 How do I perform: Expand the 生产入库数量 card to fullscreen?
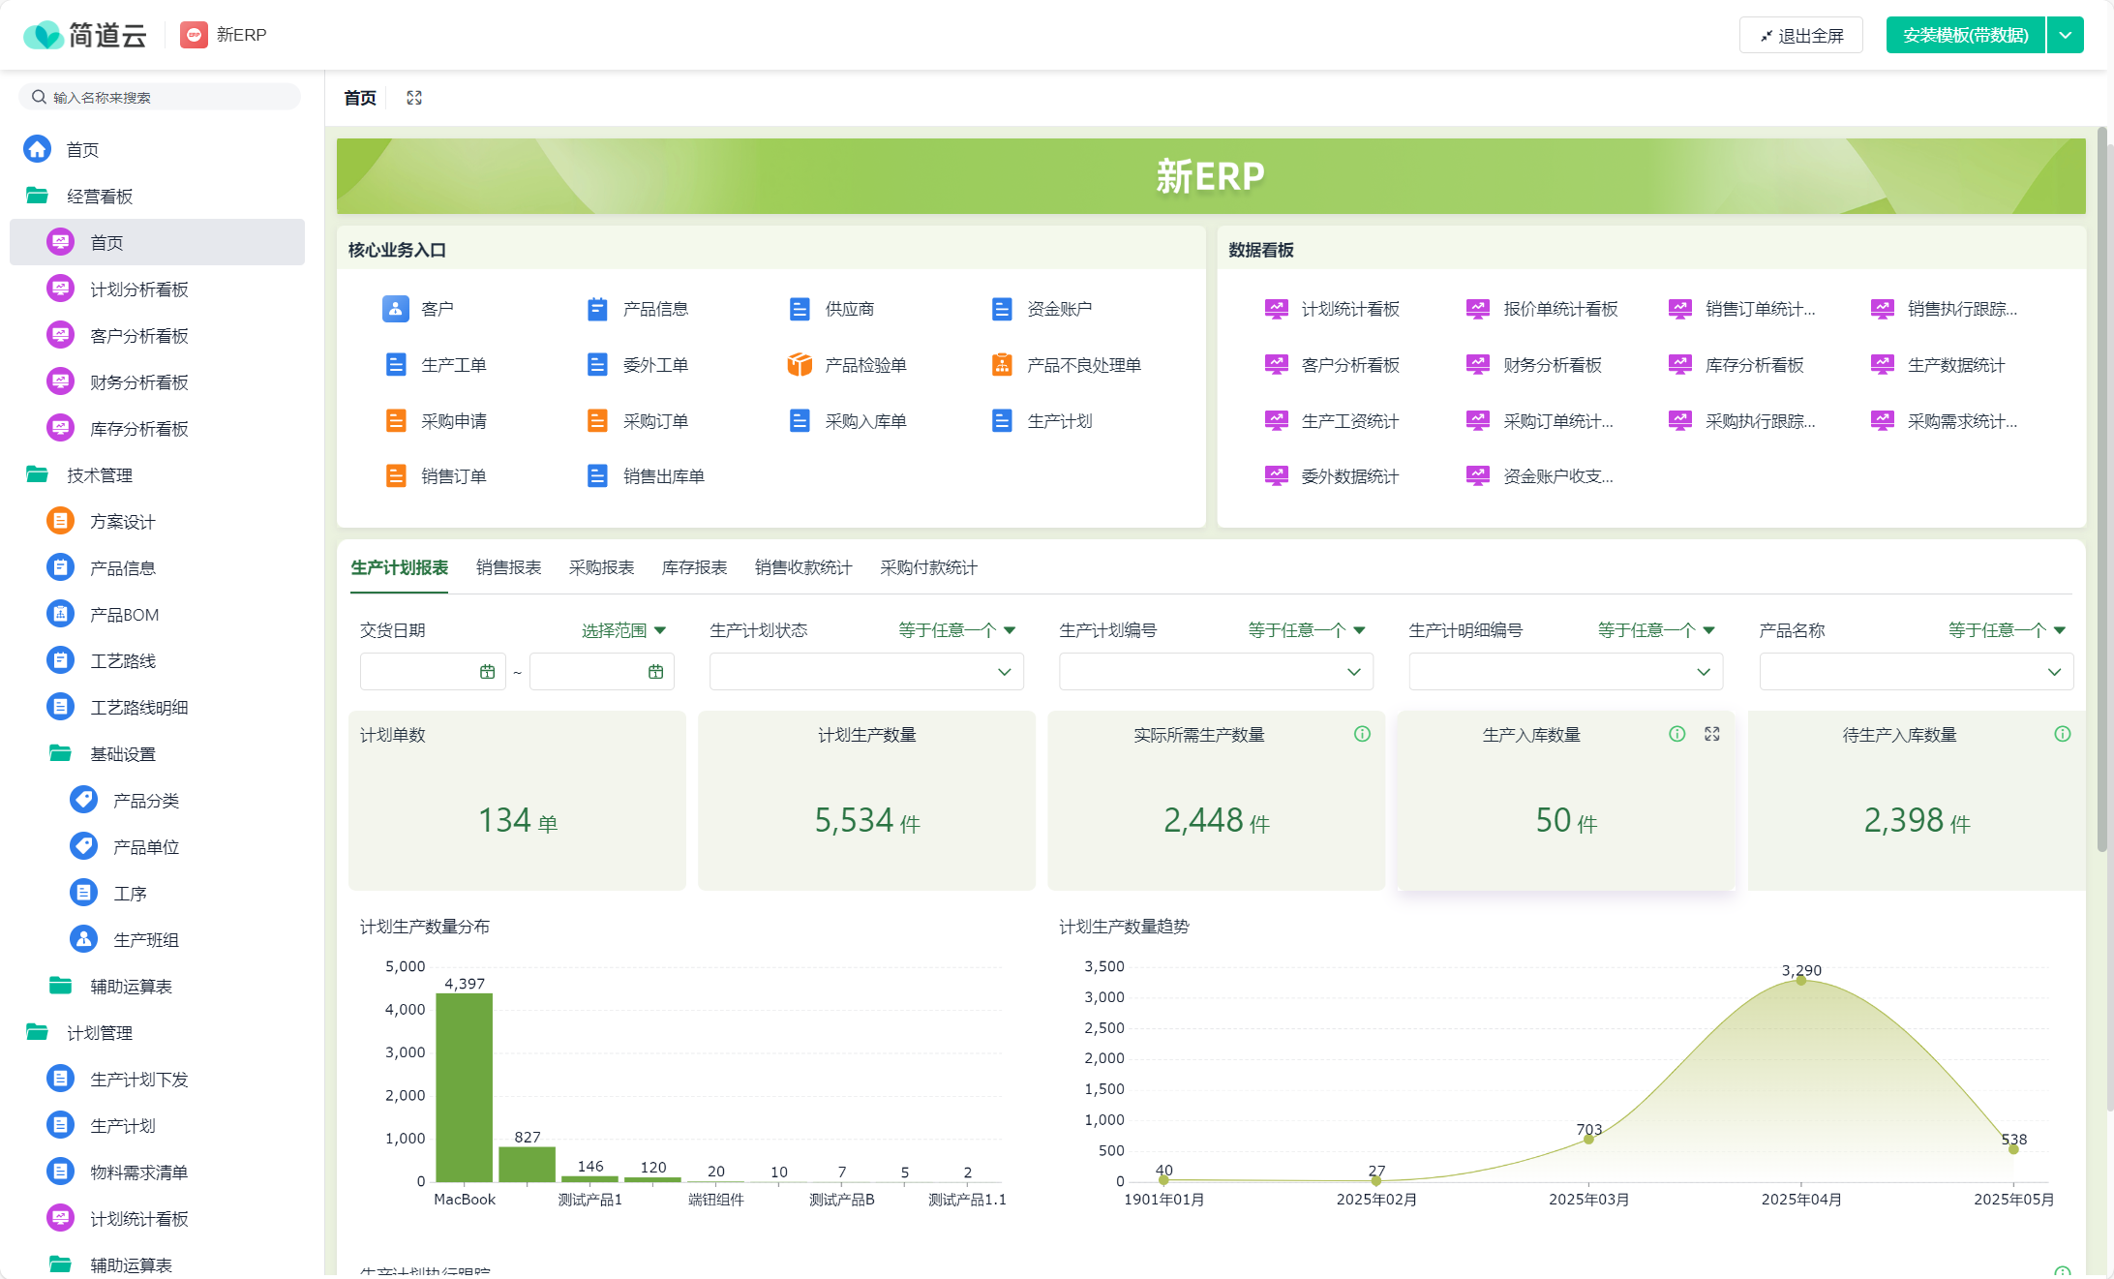click(x=1712, y=734)
